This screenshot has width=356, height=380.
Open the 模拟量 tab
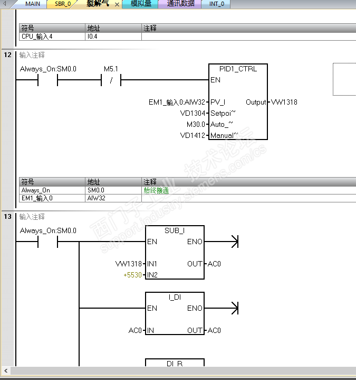[x=141, y=4]
